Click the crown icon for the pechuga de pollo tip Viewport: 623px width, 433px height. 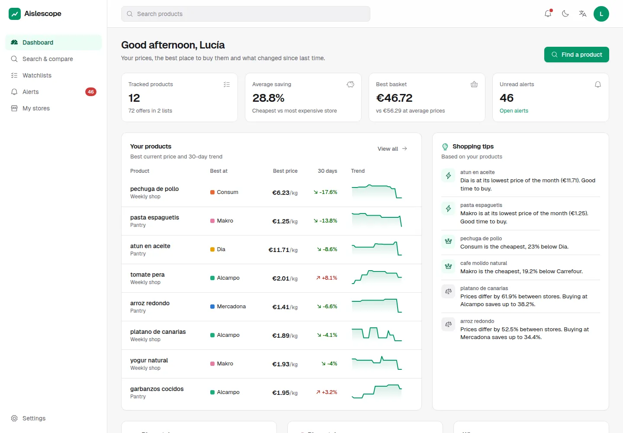448,242
